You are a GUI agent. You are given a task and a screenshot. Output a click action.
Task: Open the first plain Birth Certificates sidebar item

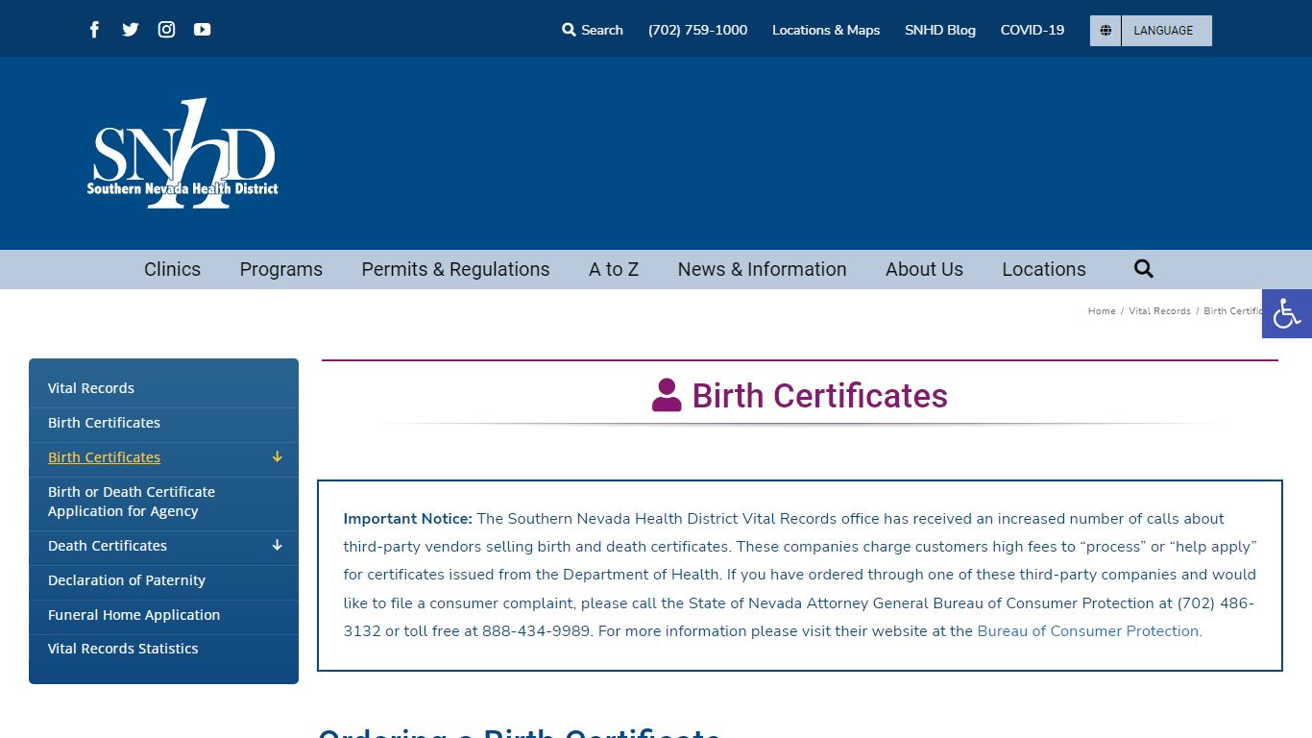tap(163, 423)
